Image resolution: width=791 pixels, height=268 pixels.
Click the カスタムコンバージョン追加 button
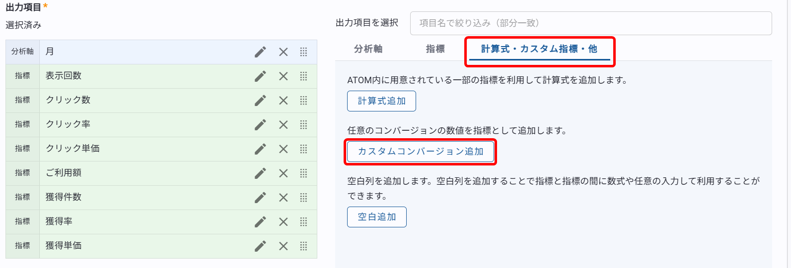421,152
